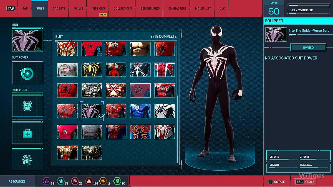This screenshot has height=187, width=333.
Task: Choose the red suit with large white spider
Action: click(165, 132)
